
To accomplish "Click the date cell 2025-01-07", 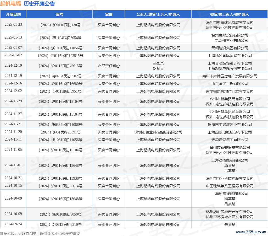I will [13, 48].
